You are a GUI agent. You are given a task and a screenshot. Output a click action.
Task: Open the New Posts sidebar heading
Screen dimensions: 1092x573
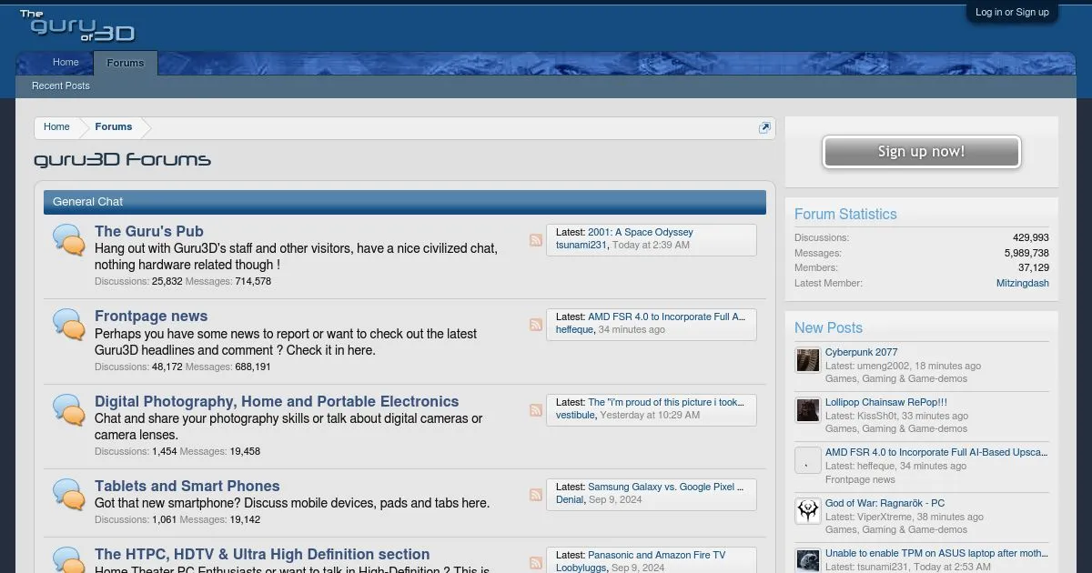pyautogui.click(x=828, y=328)
